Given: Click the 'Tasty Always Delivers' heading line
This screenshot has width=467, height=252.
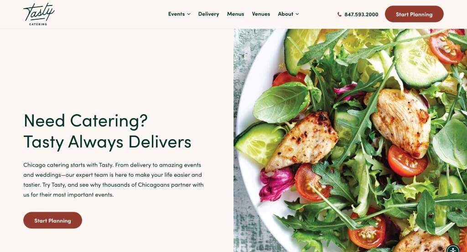Looking at the screenshot, I should tap(107, 142).
